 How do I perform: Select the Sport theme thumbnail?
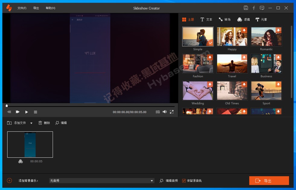coord(266,91)
